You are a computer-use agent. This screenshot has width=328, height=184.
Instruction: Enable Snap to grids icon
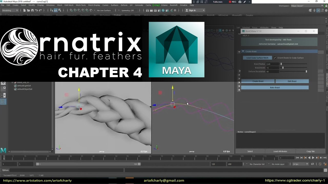pos(71,10)
